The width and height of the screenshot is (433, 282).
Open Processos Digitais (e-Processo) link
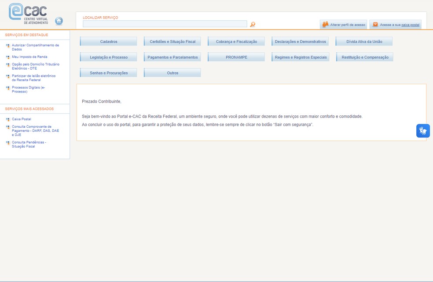coord(28,89)
